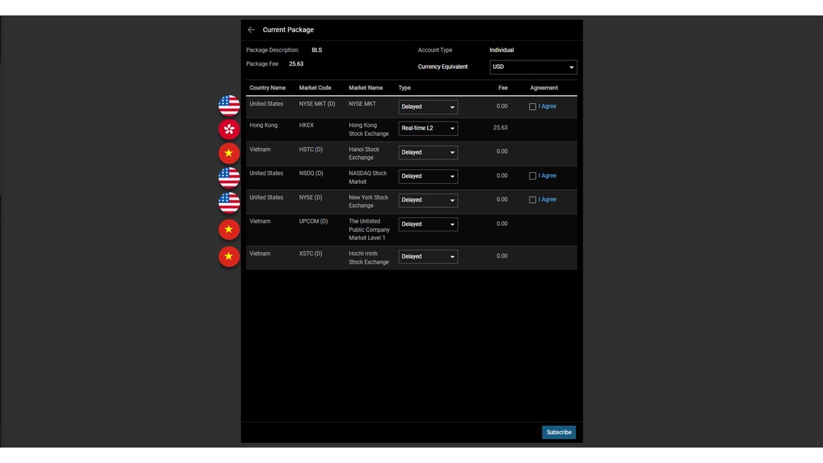Open the Type dropdown for NYSE (D)

click(428, 200)
